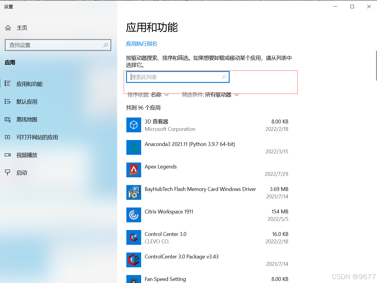This screenshot has width=377, height=283.
Task: Click BayHubTech driver installer icon
Action: pyautogui.click(x=134, y=192)
